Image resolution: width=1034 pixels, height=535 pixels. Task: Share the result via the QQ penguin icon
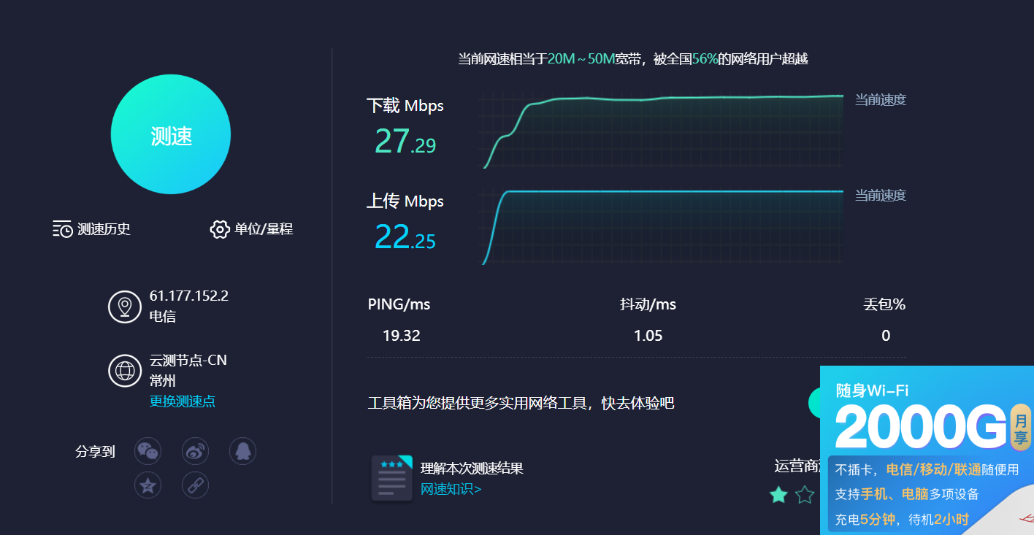tap(242, 451)
